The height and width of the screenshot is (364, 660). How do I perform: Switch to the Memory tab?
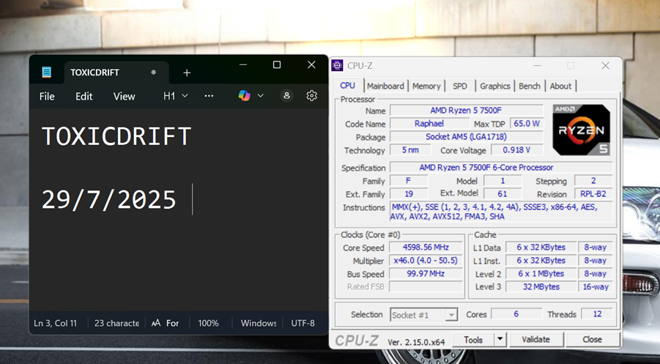point(426,86)
